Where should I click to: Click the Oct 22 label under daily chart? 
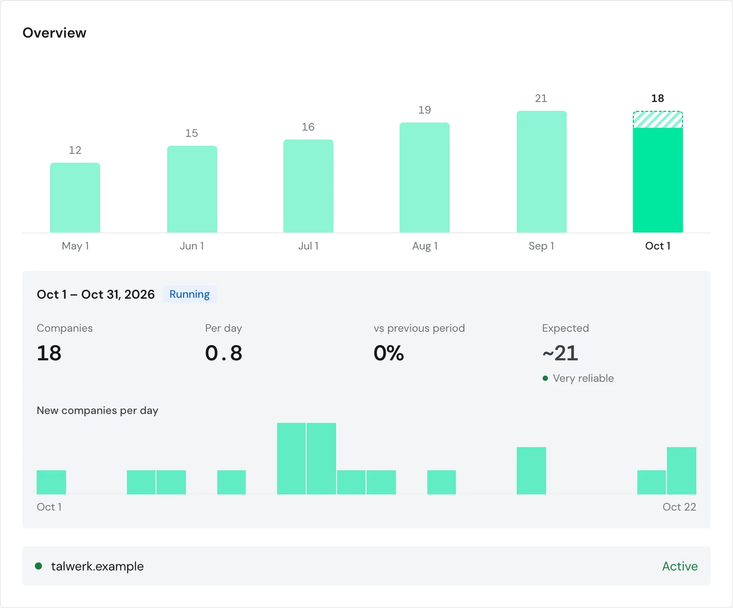[679, 507]
